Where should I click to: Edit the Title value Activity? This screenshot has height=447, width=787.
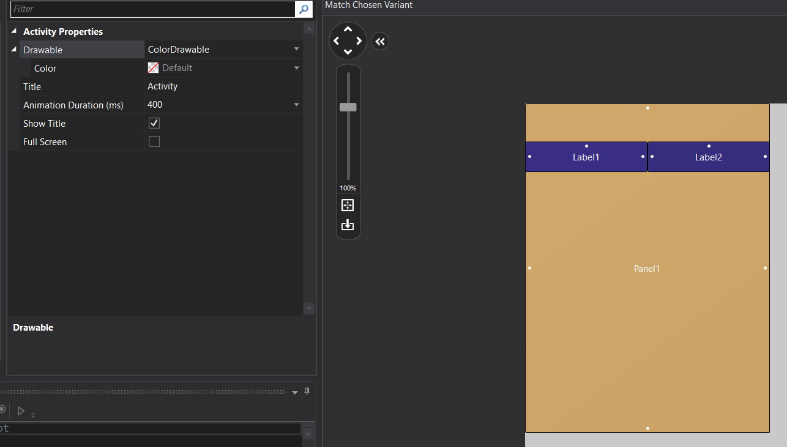pyautogui.click(x=223, y=86)
